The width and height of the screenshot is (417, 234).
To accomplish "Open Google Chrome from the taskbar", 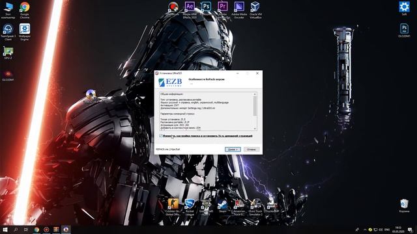I will click(36, 229).
